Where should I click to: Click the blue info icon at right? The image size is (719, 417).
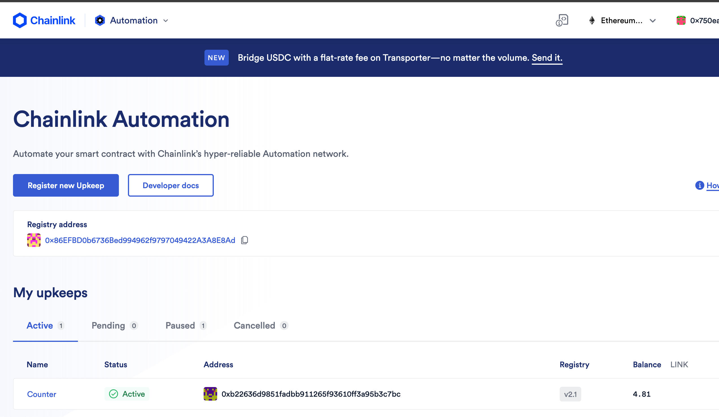700,185
